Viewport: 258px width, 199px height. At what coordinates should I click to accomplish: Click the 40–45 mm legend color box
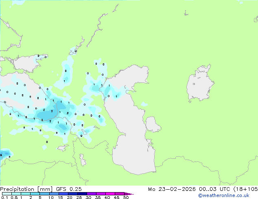tap(110, 194)
